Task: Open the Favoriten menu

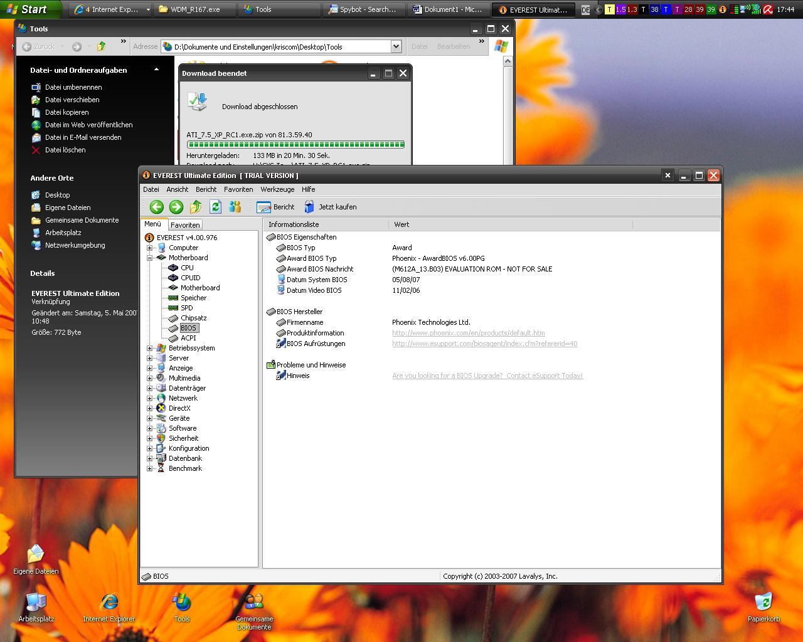Action: click(x=238, y=189)
